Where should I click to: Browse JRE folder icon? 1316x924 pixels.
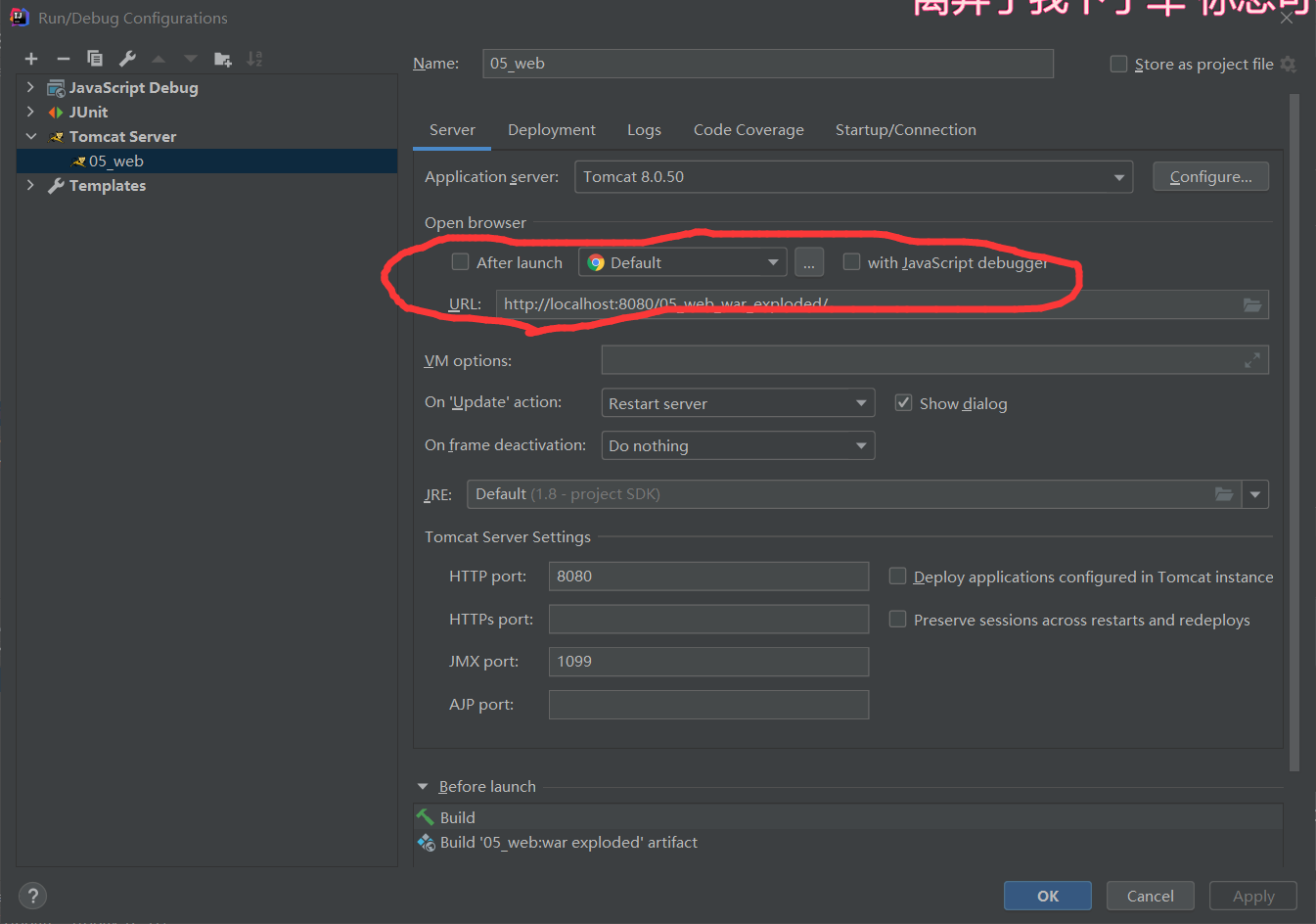tap(1224, 494)
